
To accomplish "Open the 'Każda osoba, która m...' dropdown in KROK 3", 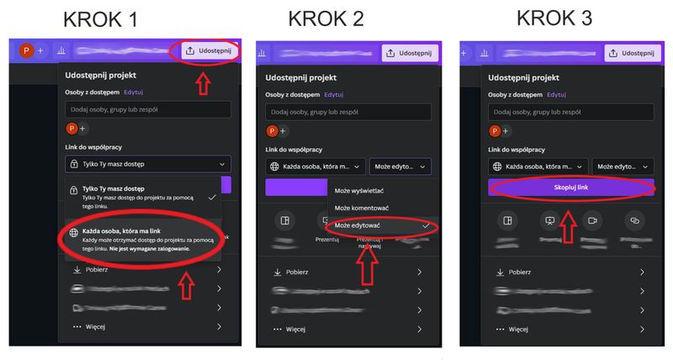I will point(538,167).
